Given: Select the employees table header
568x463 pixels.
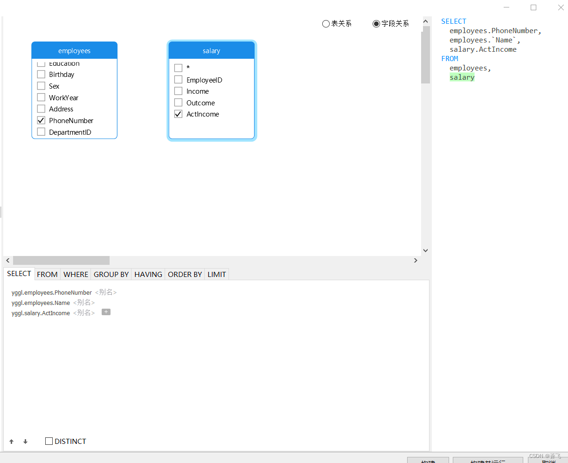Looking at the screenshot, I should point(74,50).
